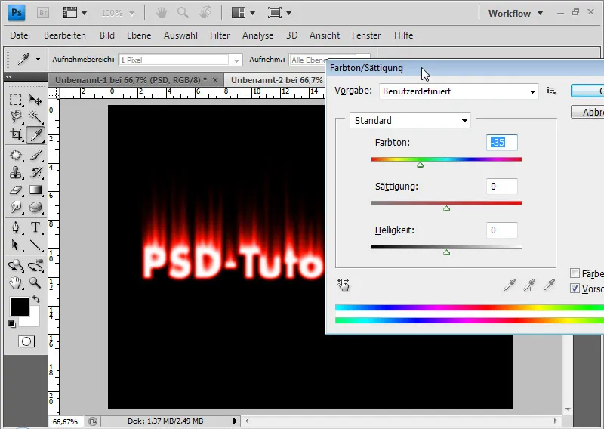Select the History Brush tool

[x=35, y=173]
